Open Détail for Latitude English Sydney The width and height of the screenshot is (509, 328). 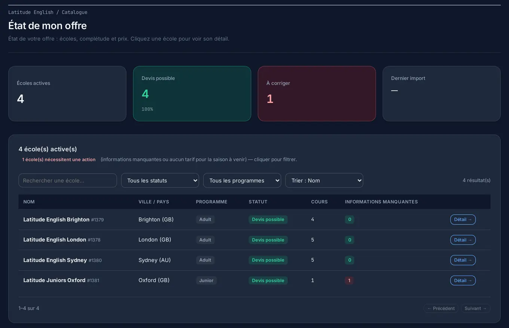463,260
